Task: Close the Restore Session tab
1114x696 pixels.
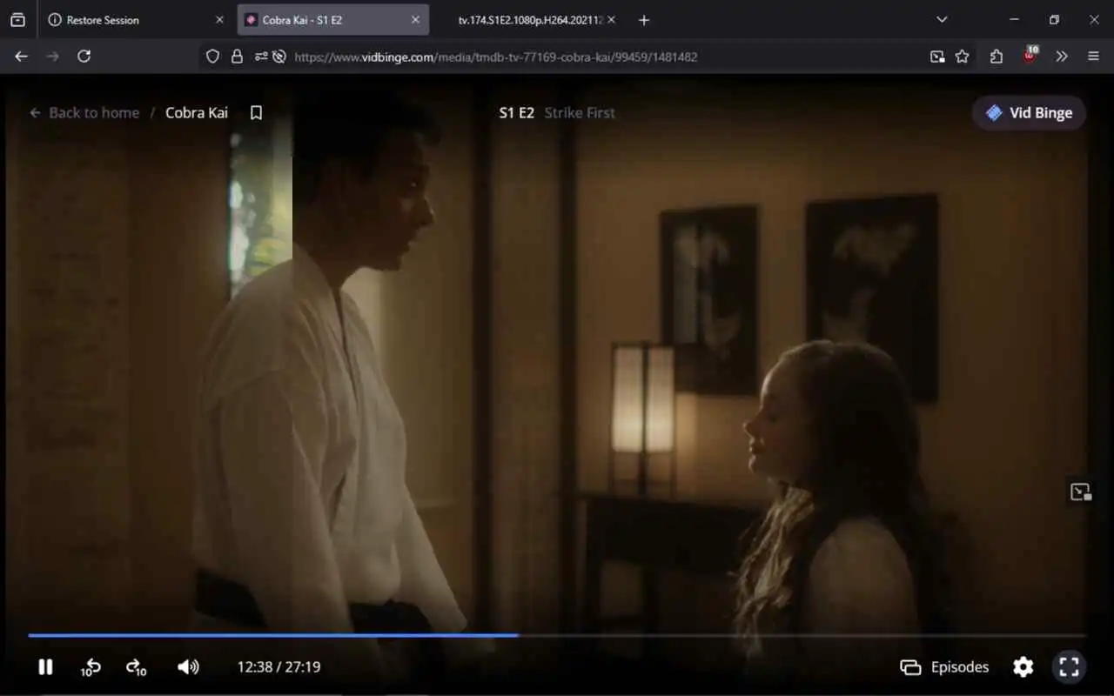Action: 219,20
